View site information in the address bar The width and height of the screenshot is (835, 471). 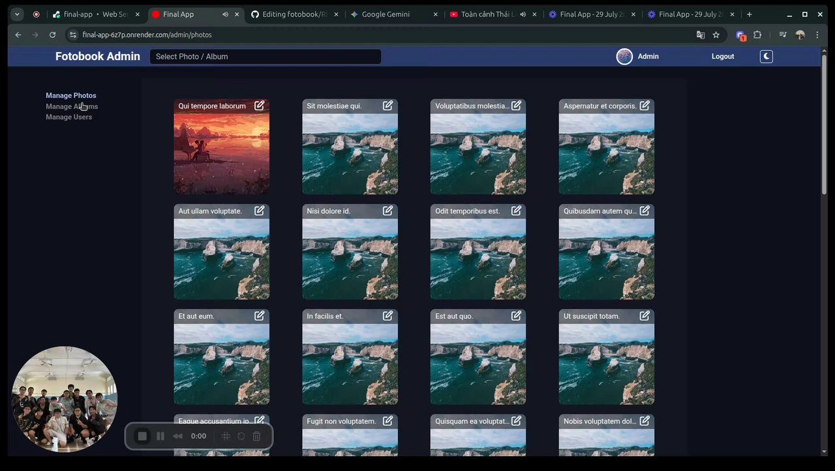pyautogui.click(x=73, y=35)
